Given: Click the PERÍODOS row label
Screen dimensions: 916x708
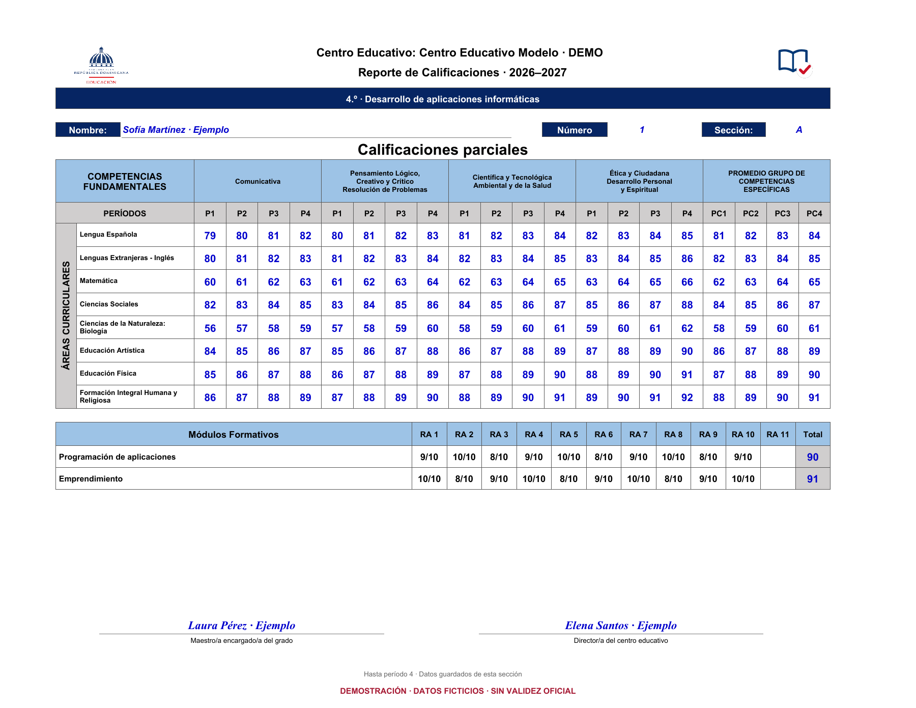Looking at the screenshot, I should coord(125,213).
